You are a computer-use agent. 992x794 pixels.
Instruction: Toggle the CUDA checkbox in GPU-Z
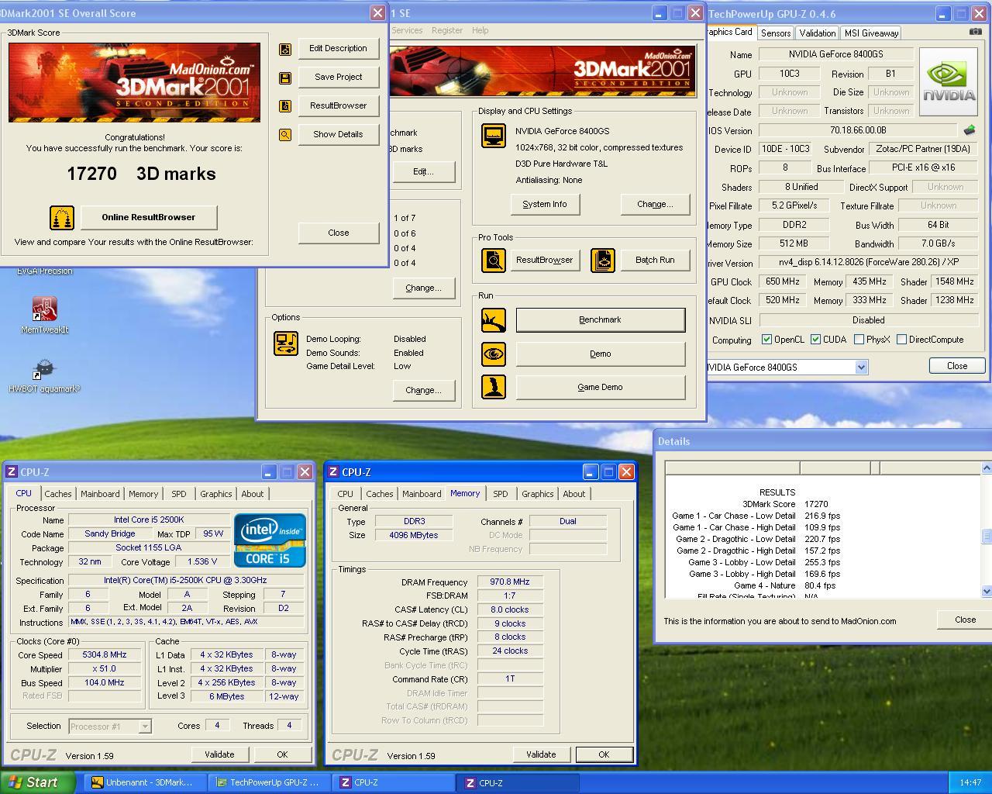[815, 340]
